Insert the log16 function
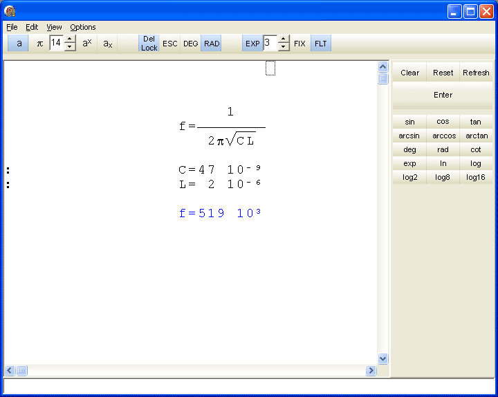 pos(476,177)
